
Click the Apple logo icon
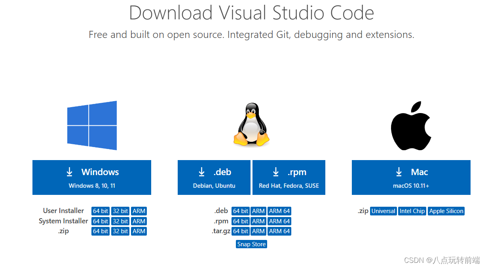tap(411, 125)
